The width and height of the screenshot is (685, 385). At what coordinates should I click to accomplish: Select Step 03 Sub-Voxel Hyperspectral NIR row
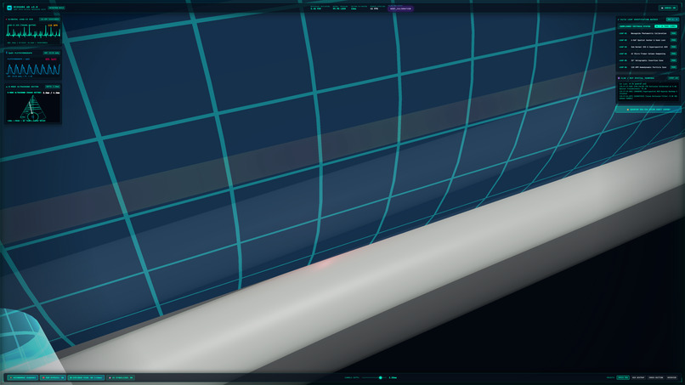[648, 47]
